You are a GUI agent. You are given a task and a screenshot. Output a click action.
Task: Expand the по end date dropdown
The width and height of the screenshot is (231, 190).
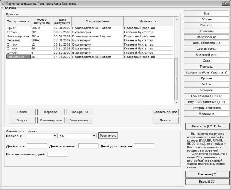[94, 136]
